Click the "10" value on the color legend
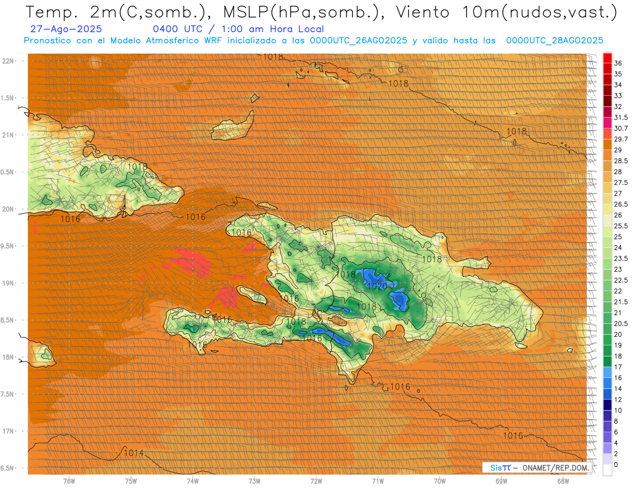Image resolution: width=632 pixels, height=488 pixels. coord(618,410)
